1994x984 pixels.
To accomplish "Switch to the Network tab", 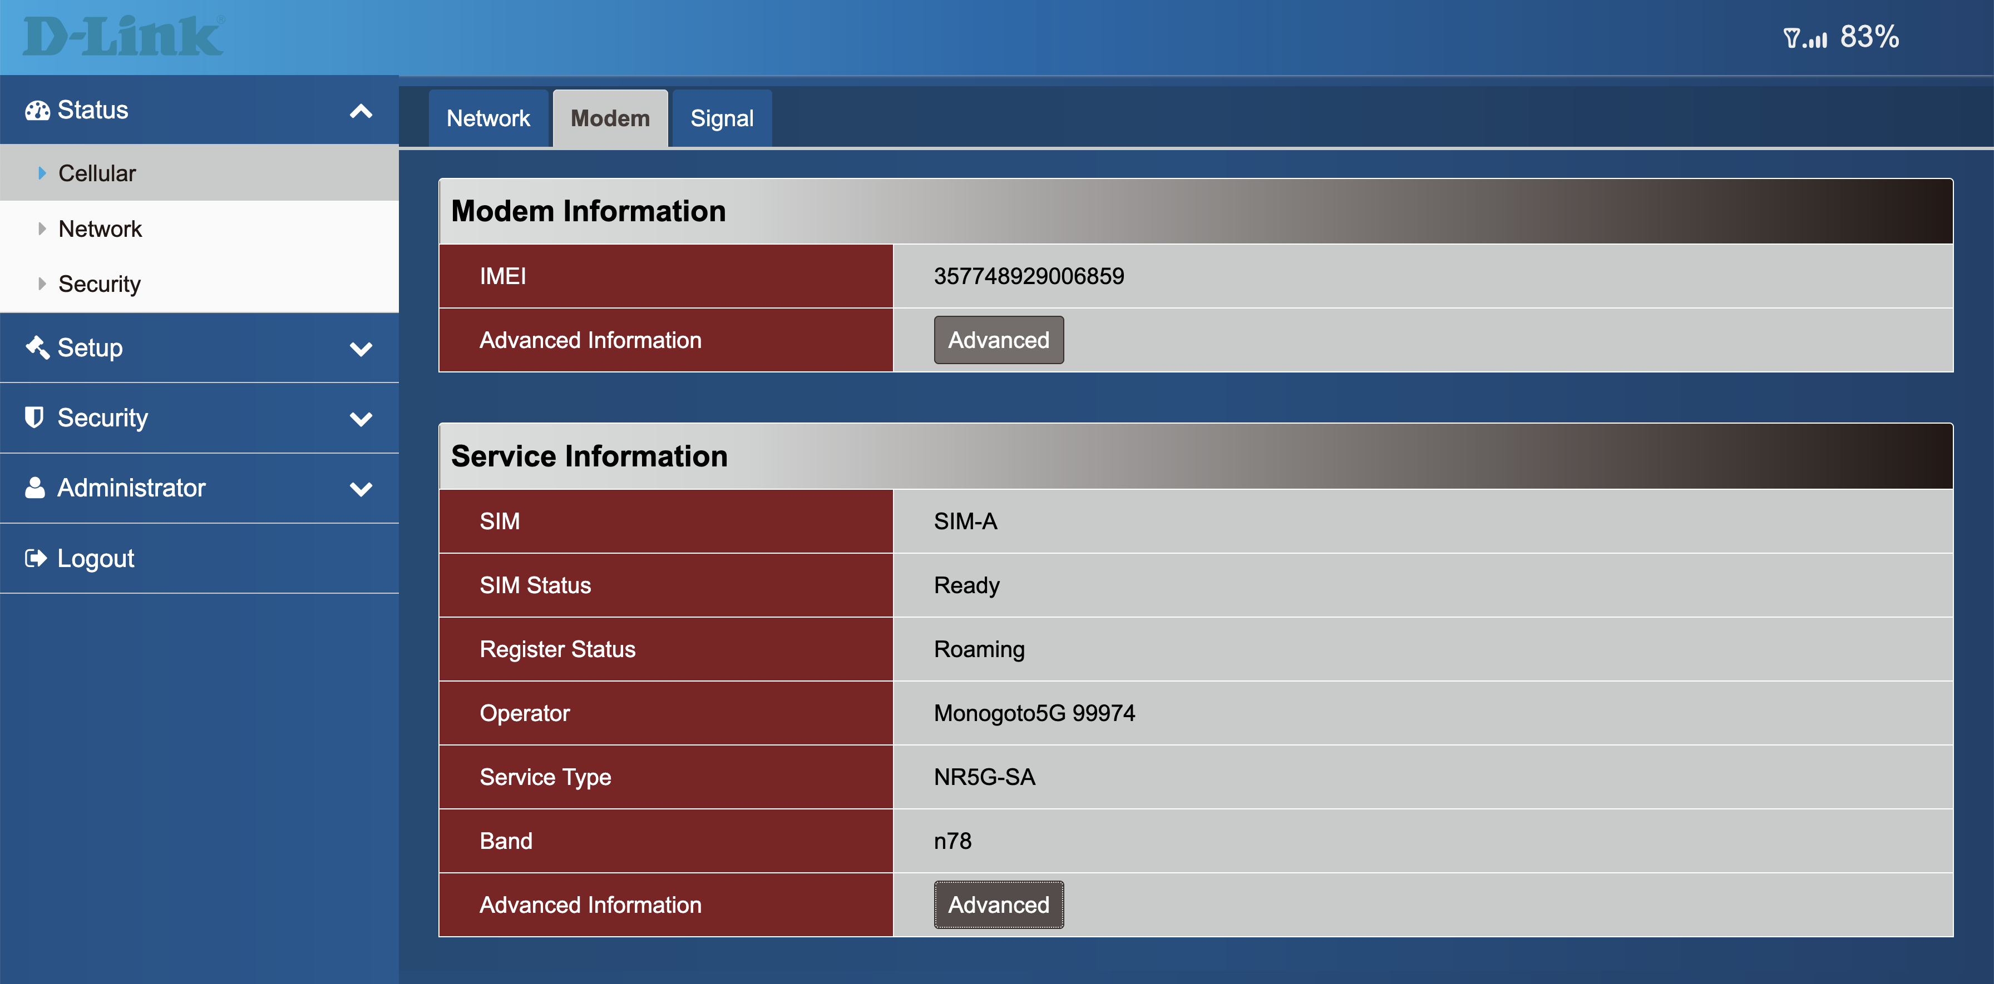I will point(488,118).
